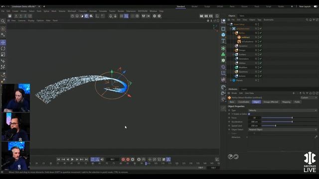Open the Custom dropdown in Attributes panel

tap(309, 97)
